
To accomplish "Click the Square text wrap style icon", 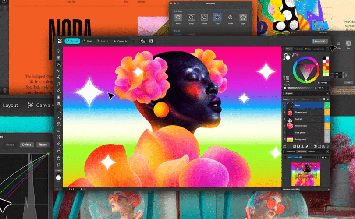I will tap(204, 18).
